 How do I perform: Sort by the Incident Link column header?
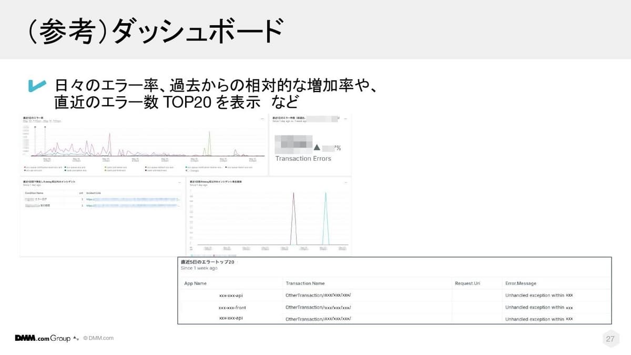95,193
